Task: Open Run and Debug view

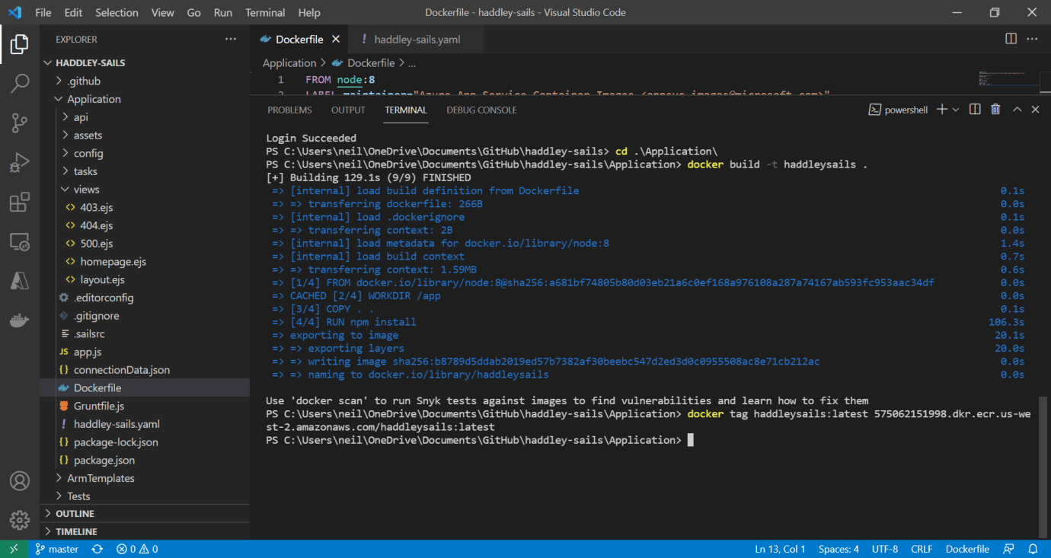Action: (20, 162)
